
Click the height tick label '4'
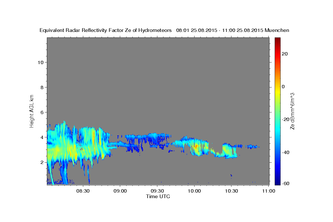[x=42, y=137]
